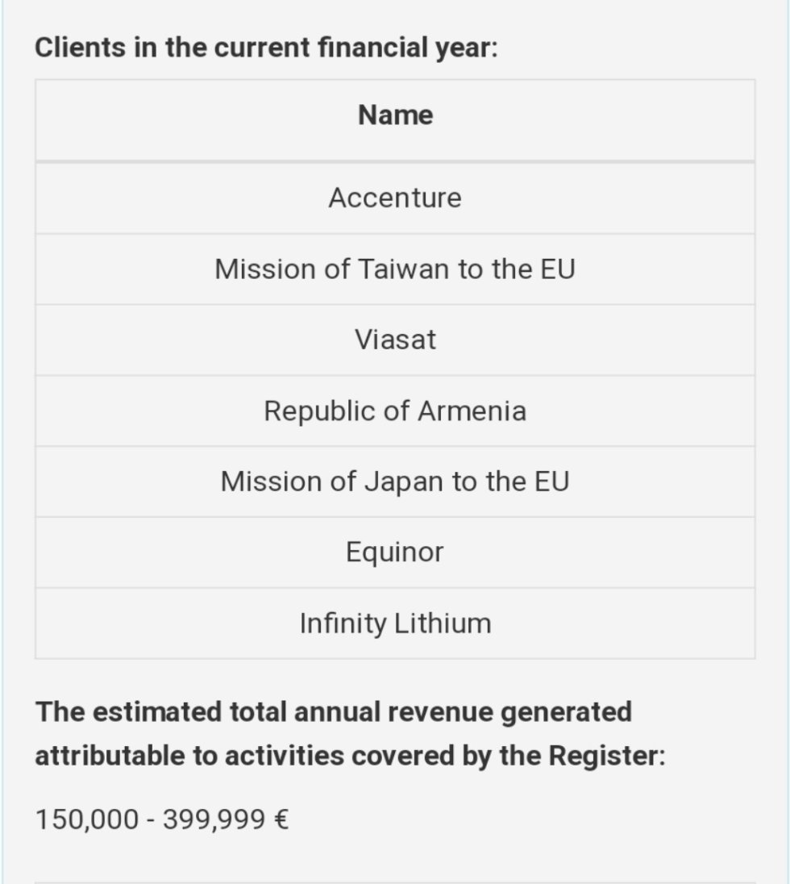Click the estimated total annual revenue heading line
The image size is (790, 884).
[x=334, y=711]
